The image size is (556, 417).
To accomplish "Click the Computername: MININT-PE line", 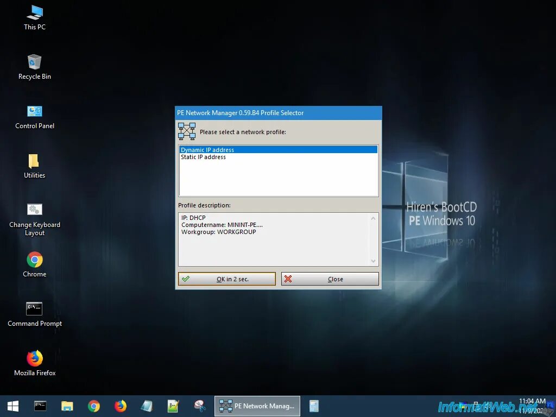I will coord(222,225).
